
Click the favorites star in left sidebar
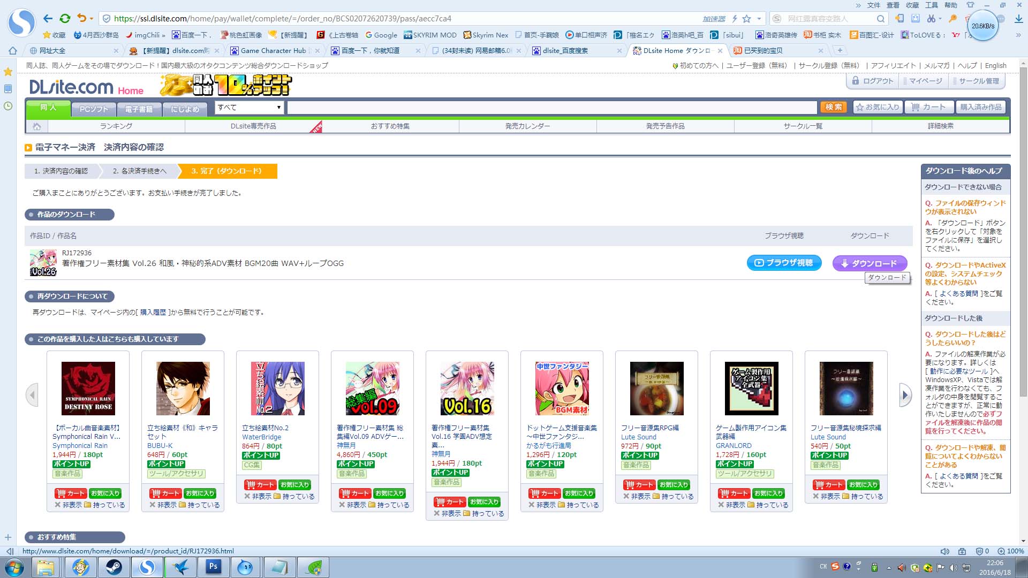[8, 72]
